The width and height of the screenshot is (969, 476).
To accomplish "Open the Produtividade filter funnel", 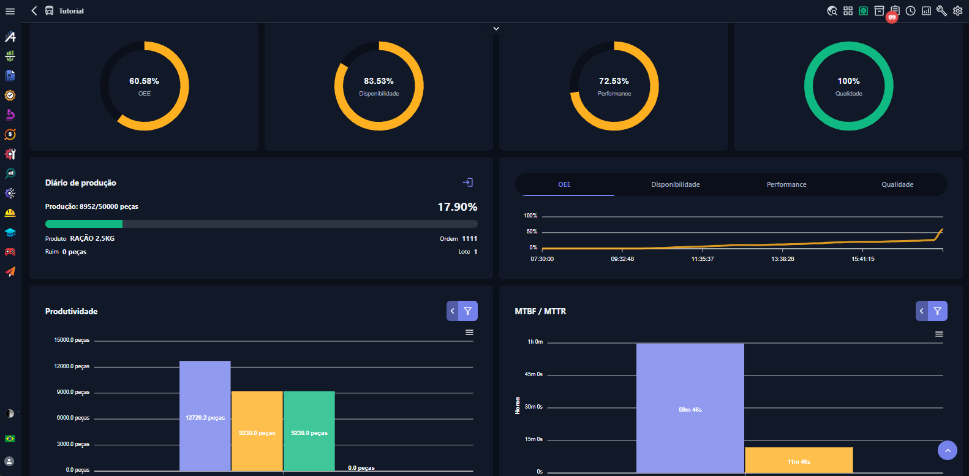I will (x=468, y=311).
